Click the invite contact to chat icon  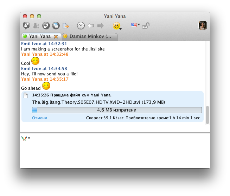click(26, 26)
